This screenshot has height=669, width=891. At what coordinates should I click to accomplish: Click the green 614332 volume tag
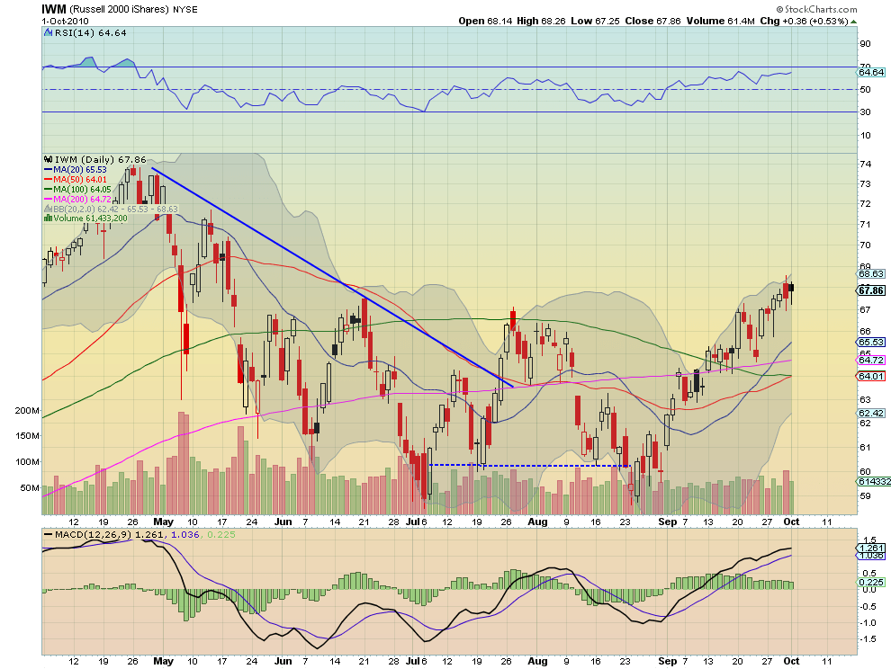(x=874, y=481)
